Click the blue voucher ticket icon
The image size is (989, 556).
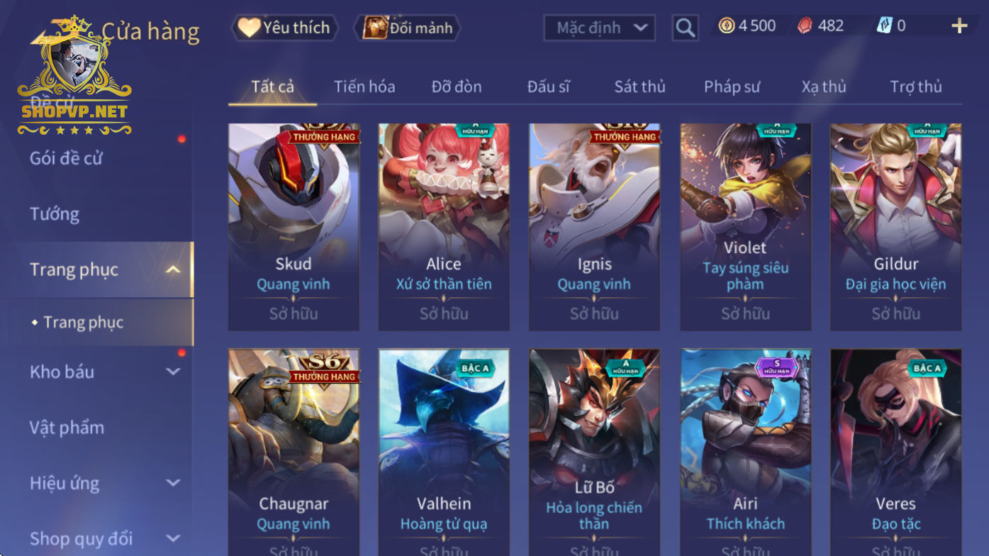(883, 26)
